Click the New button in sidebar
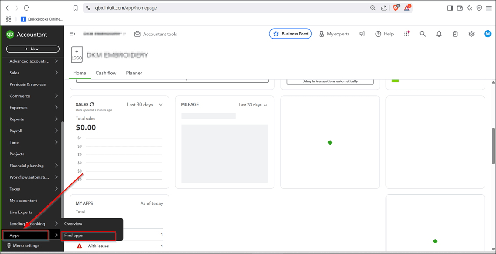Viewport: 496px width, 254px height. point(32,49)
